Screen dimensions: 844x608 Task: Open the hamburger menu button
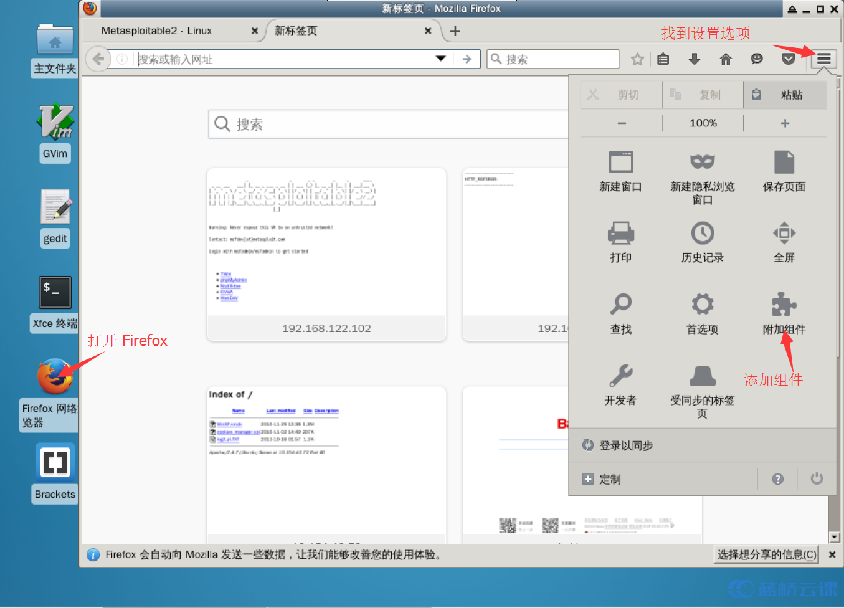tap(823, 59)
